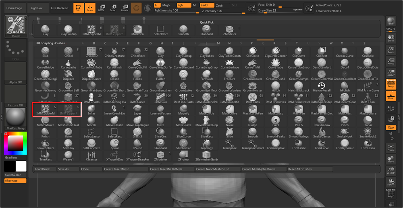Screen dimensions: 403x208
Task: Select the ZRemesherGuide brush
Action: point(206,155)
